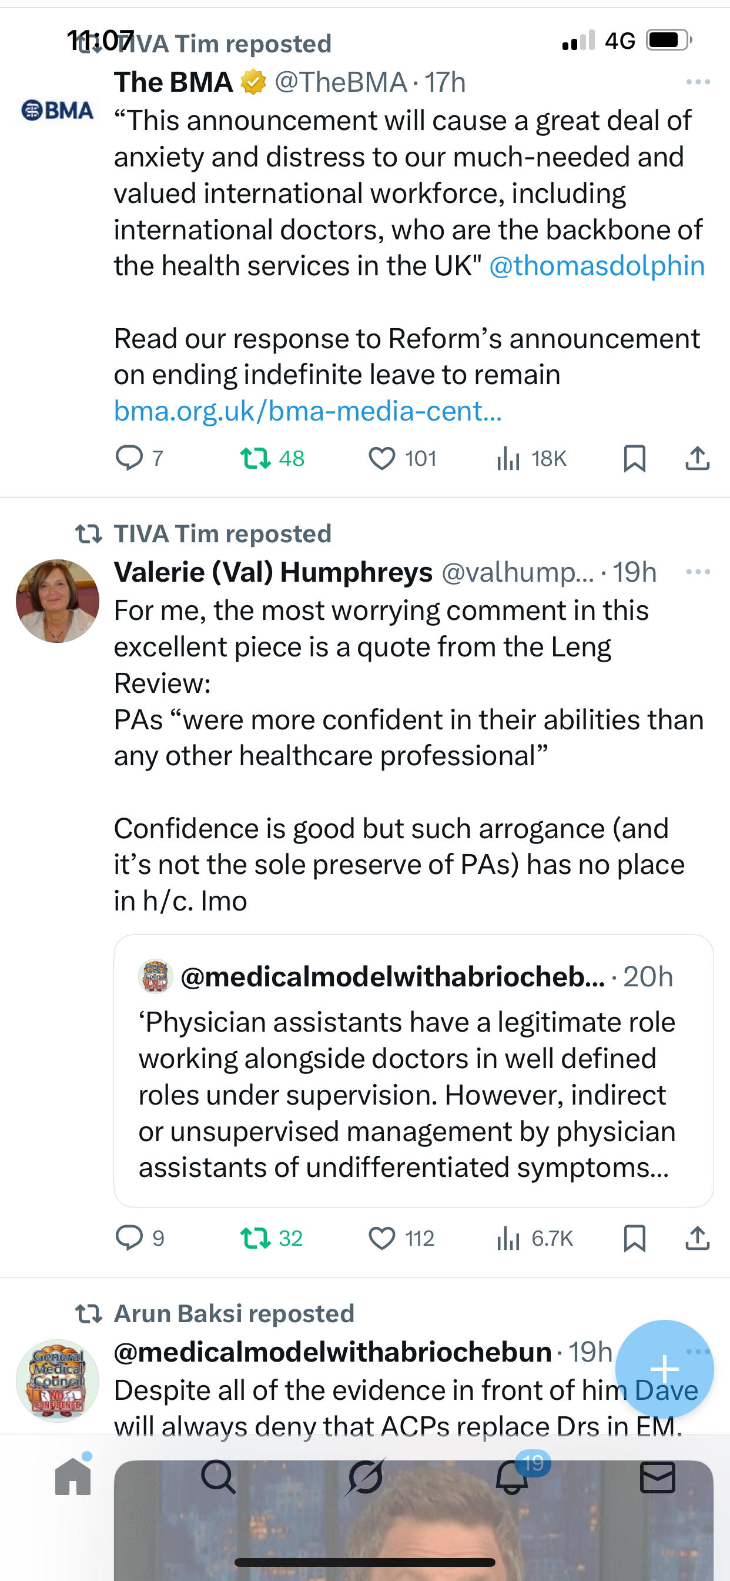Open the Home tab
This screenshot has width=730, height=1581.
pos(73,1477)
